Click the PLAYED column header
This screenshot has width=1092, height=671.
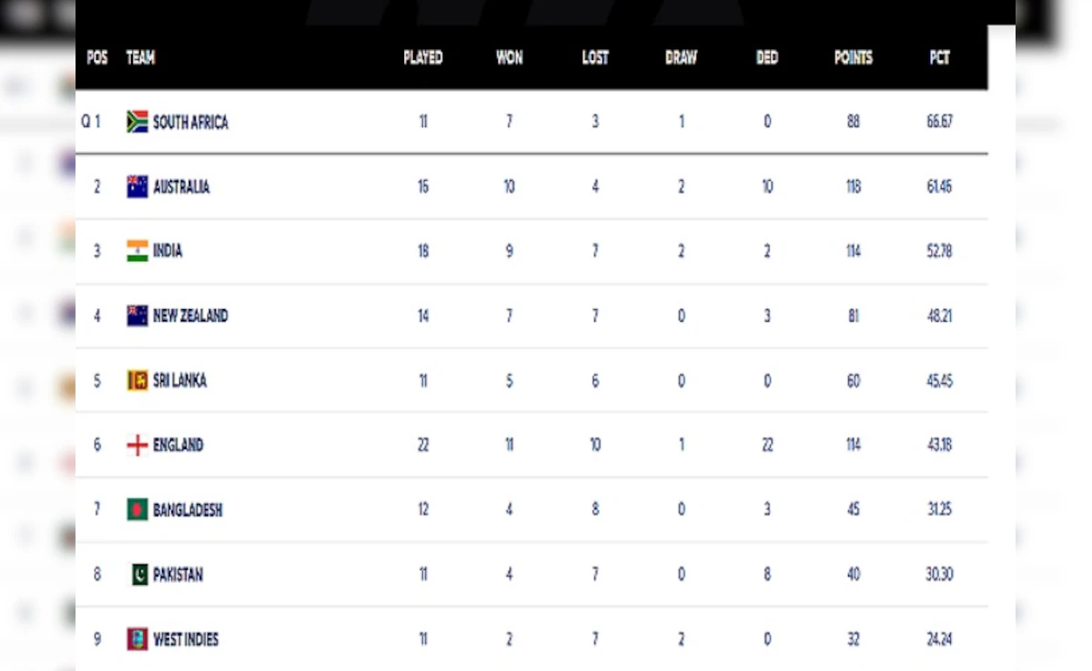423,57
